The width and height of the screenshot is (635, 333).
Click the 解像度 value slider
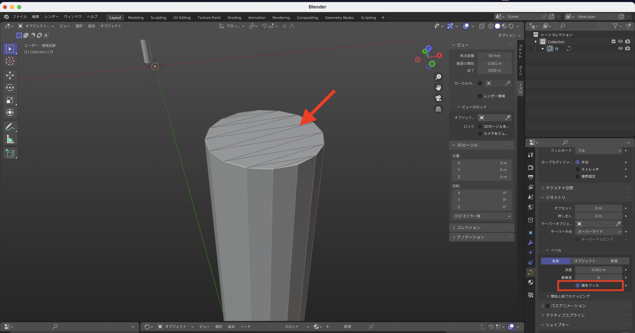pos(598,277)
